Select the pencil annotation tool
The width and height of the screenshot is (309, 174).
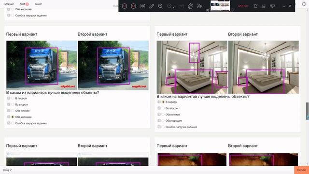click(x=151, y=6)
